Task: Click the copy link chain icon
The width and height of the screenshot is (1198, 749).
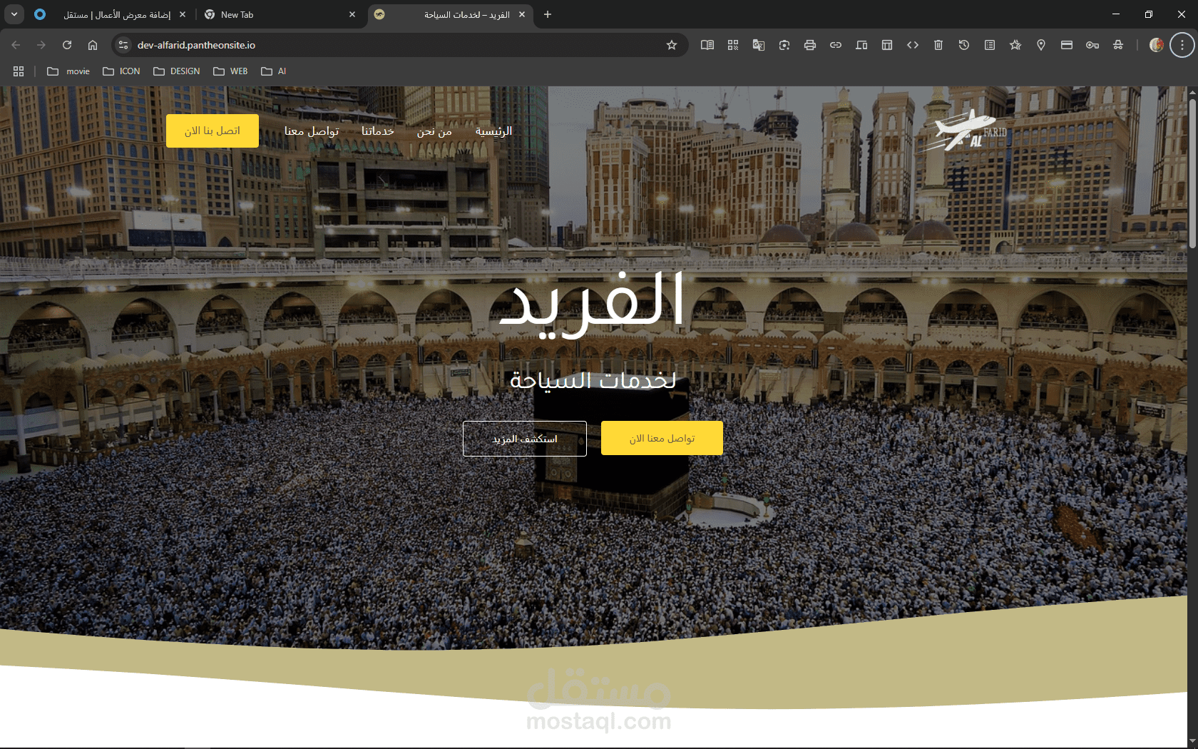Action: click(x=835, y=45)
